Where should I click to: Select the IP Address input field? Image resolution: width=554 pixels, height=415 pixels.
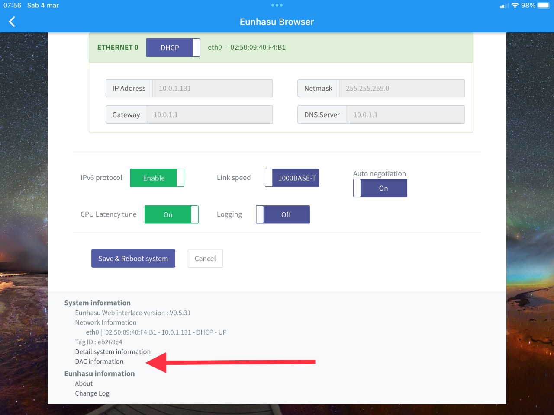213,88
